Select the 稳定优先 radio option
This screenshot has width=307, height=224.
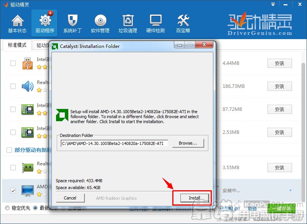coord(7,208)
